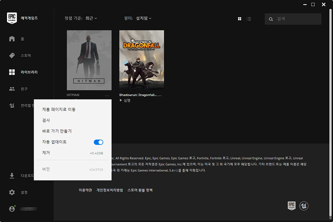This screenshot has height=222, width=333.
Task: Click the footer Unreal Engine logo
Action: [x=304, y=206]
